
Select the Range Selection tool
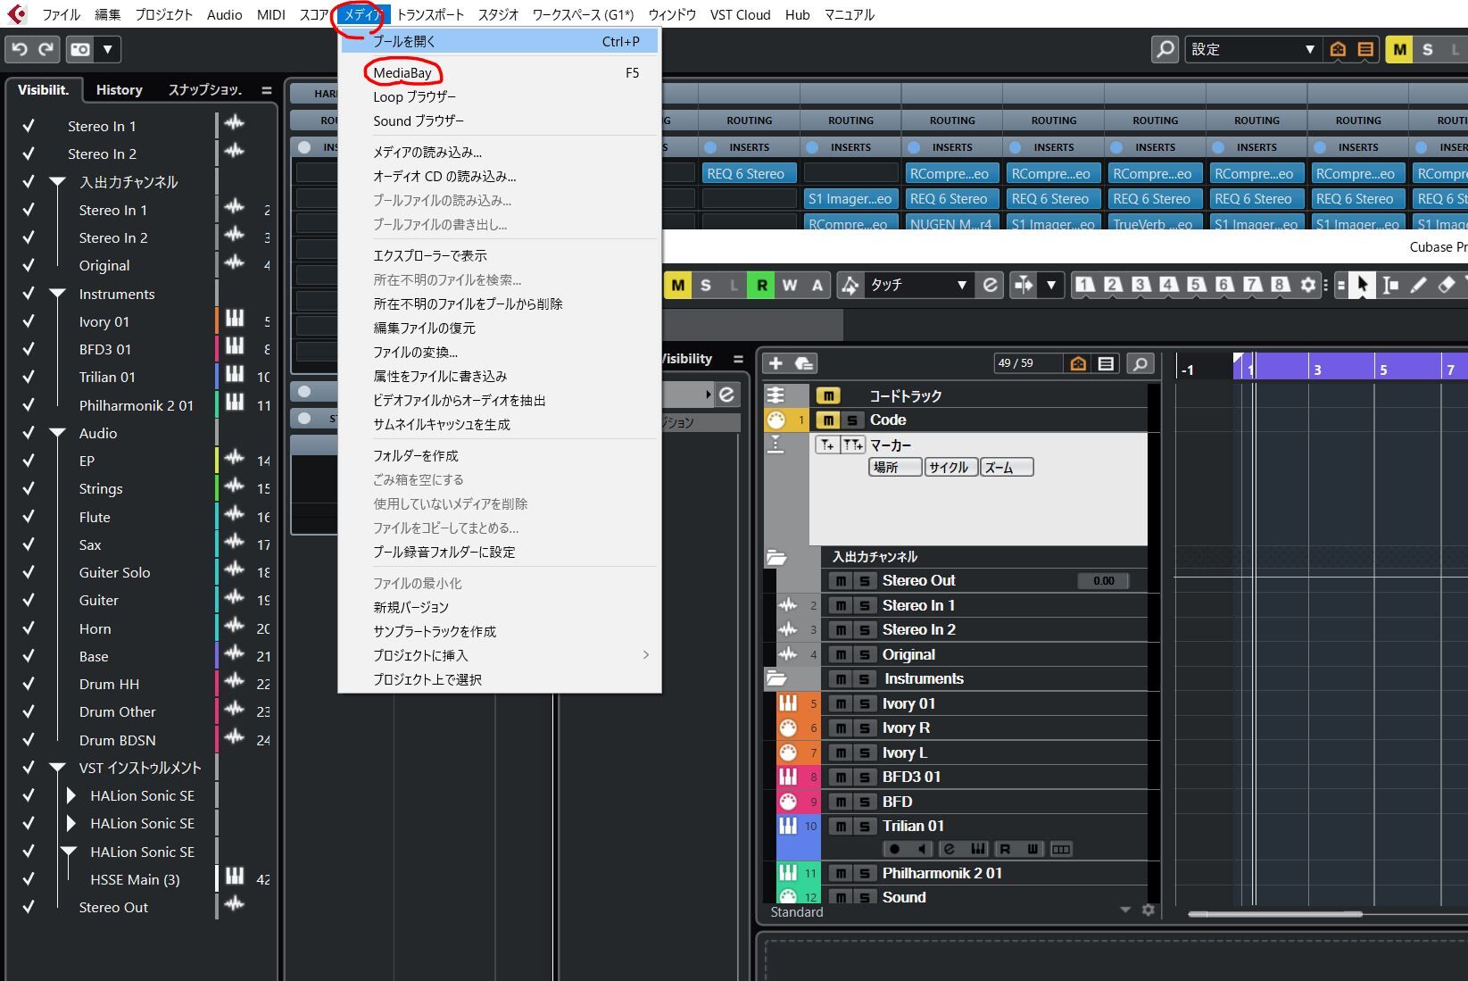(1390, 285)
